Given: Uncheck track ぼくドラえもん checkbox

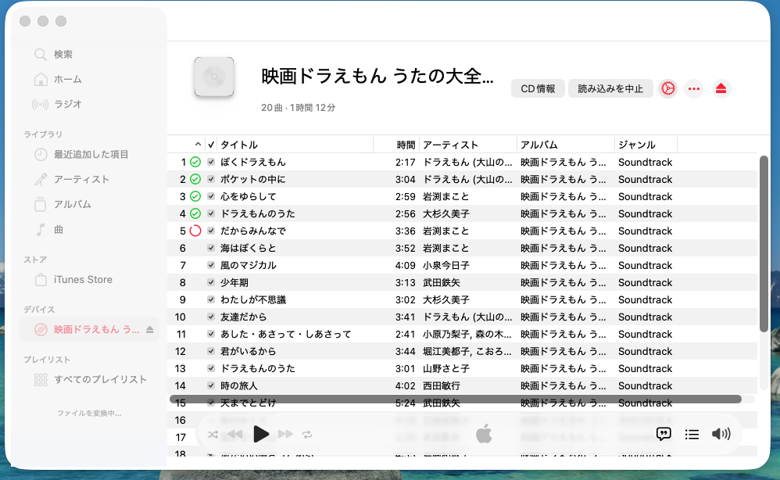Looking at the screenshot, I should coord(211,162).
